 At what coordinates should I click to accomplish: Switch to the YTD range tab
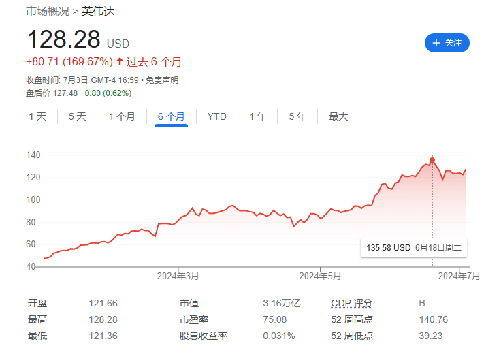coord(217,116)
